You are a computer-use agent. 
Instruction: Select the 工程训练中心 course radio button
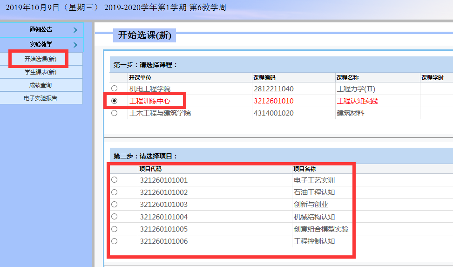[114, 101]
